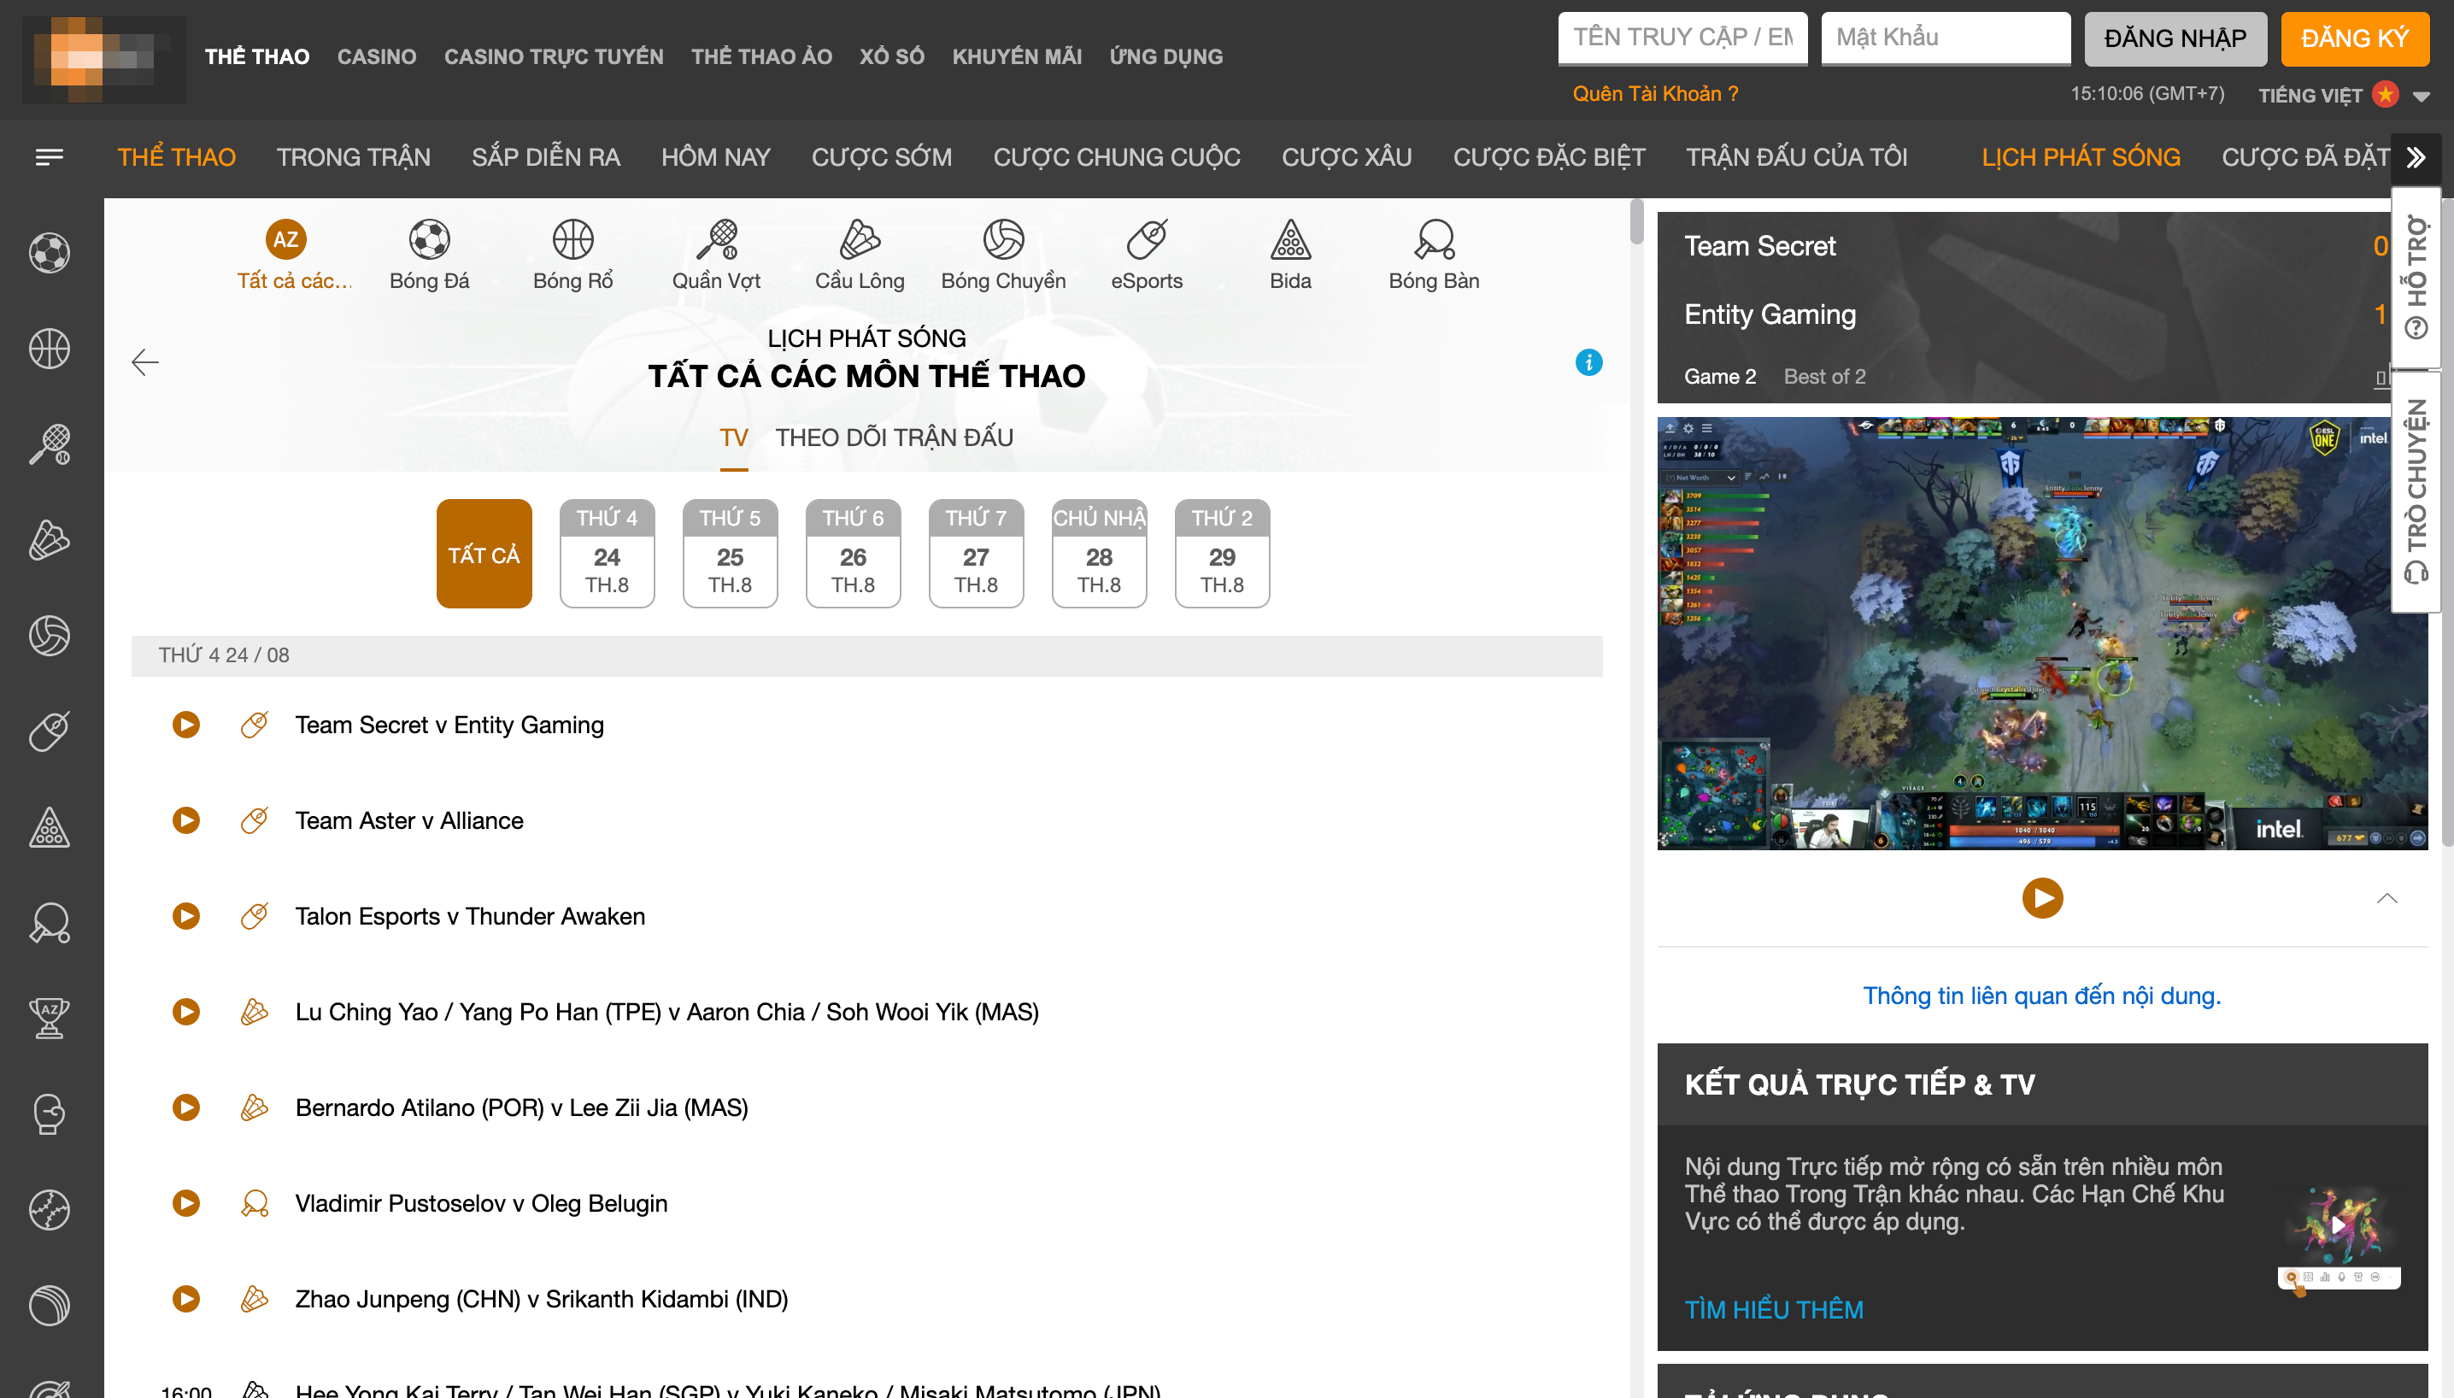Expand more nav items with double chevron
Image resolution: width=2454 pixels, height=1398 pixels.
coord(2416,156)
